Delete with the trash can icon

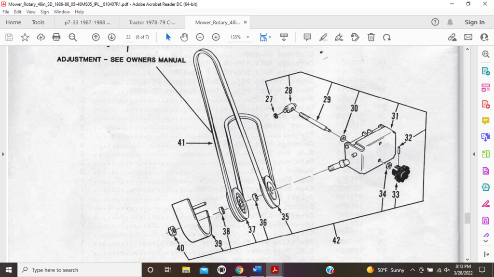371,37
